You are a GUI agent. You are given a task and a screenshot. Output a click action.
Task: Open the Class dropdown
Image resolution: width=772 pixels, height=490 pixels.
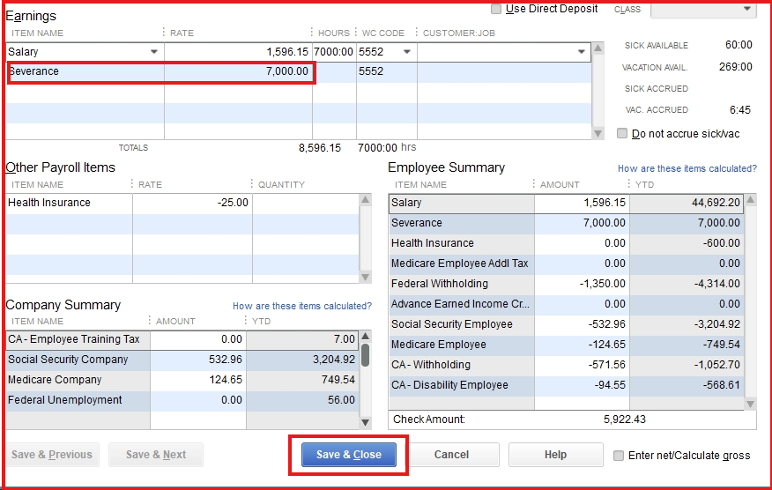[x=748, y=9]
